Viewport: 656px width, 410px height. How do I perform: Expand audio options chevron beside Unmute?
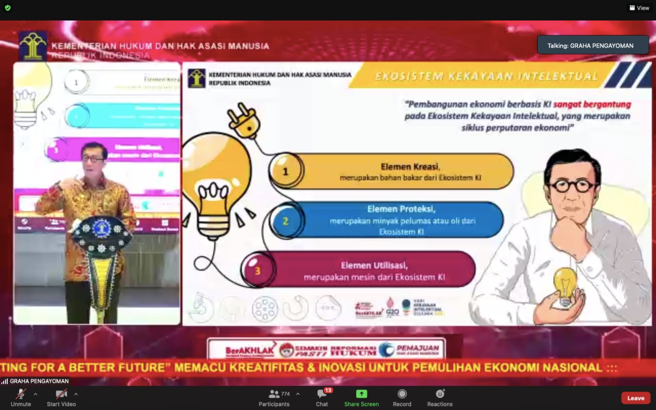click(x=35, y=394)
